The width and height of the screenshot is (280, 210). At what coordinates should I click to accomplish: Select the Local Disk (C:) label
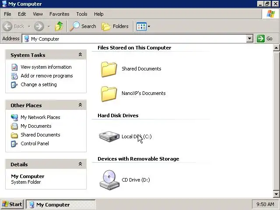point(136,136)
